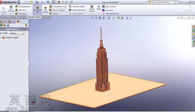The width and height of the screenshot is (195, 112).
Task: Click the New document icon
Action: pos(26,2)
